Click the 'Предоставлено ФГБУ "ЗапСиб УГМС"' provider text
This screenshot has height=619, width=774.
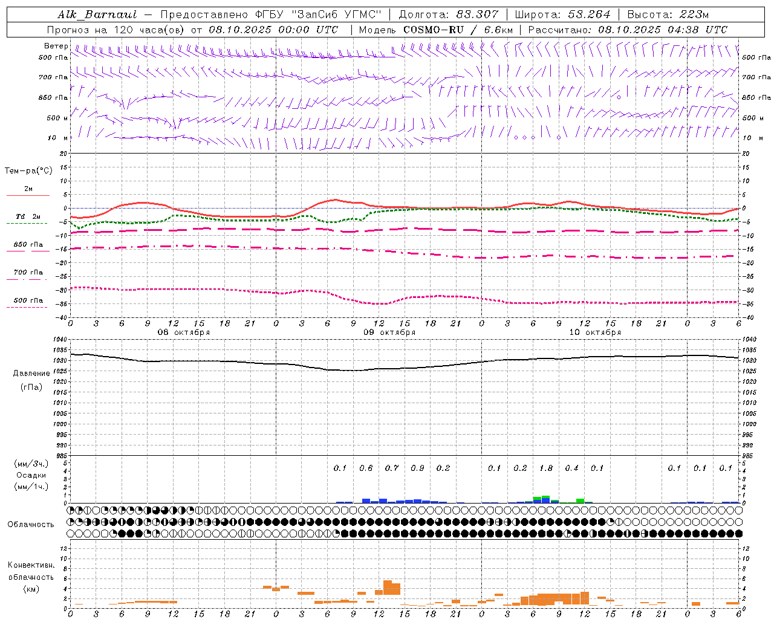click(x=271, y=15)
